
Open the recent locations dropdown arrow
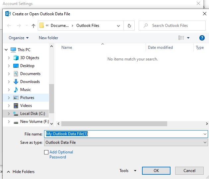pos(27,26)
